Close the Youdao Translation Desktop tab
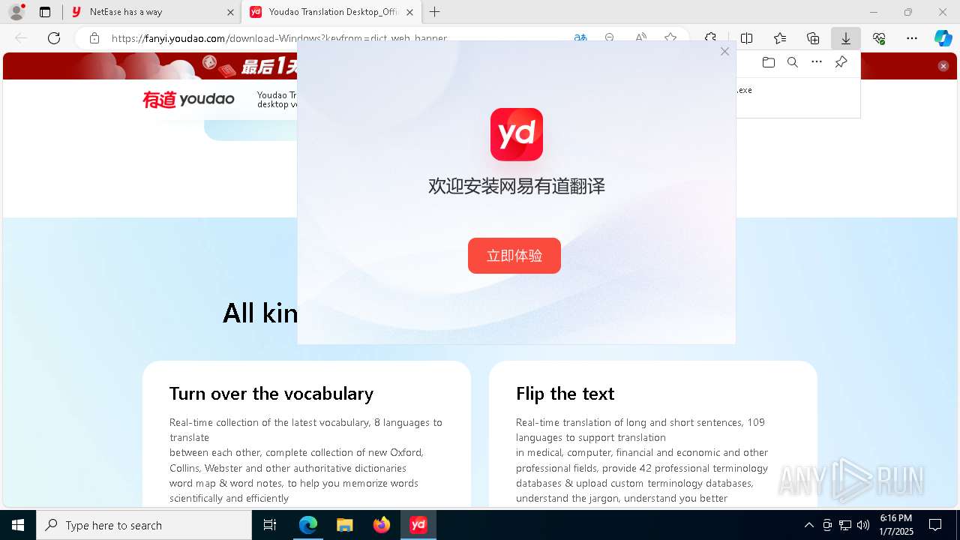The width and height of the screenshot is (960, 540). (409, 12)
